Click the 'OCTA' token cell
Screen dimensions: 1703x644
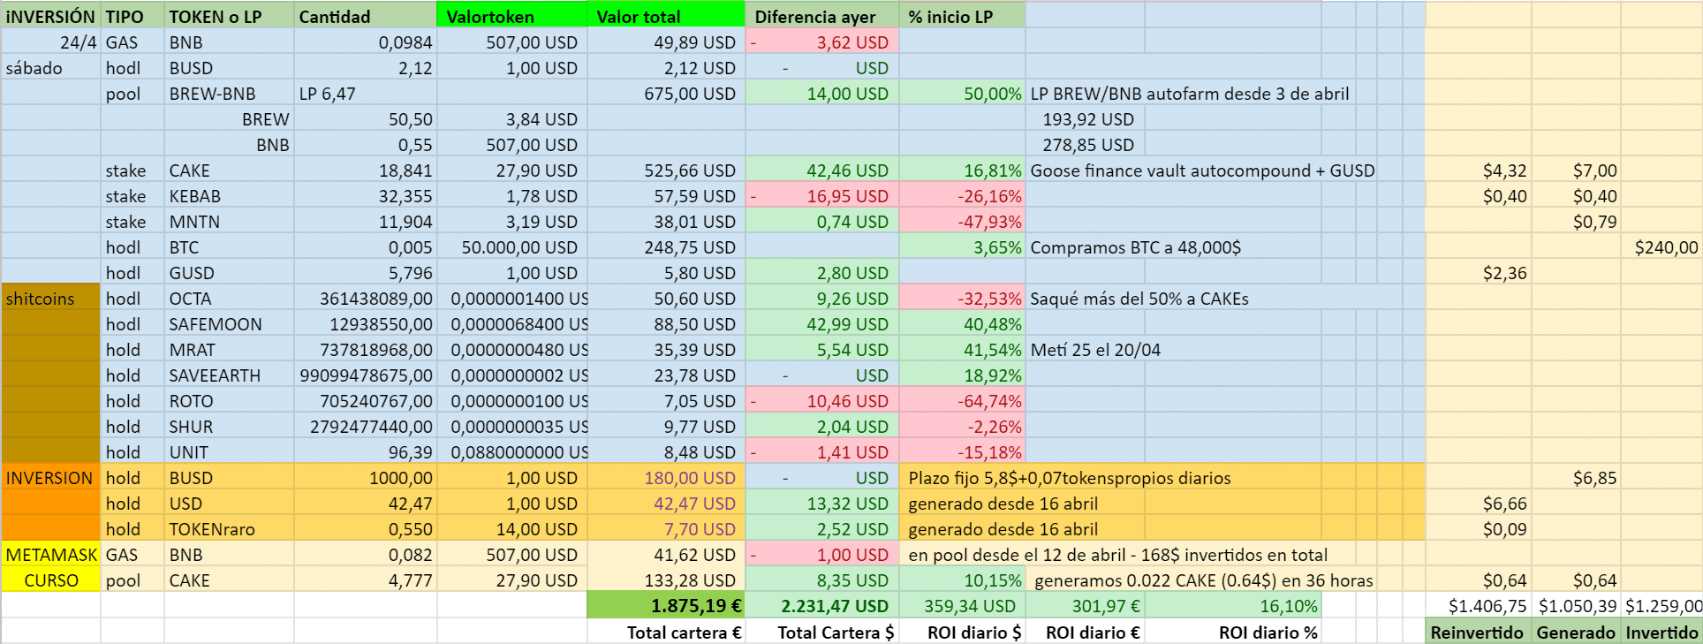[229, 298]
